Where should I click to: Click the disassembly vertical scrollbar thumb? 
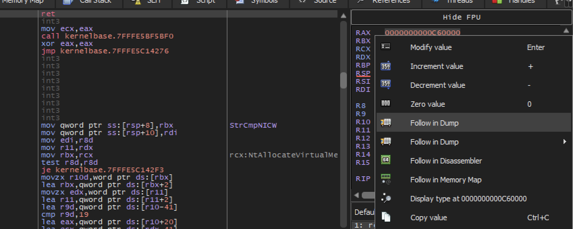pos(343,80)
